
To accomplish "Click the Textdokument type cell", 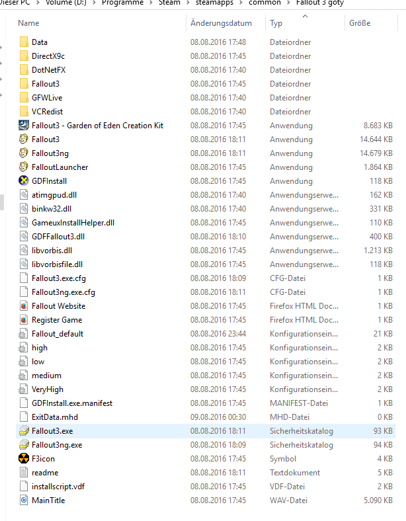I will [x=295, y=473].
